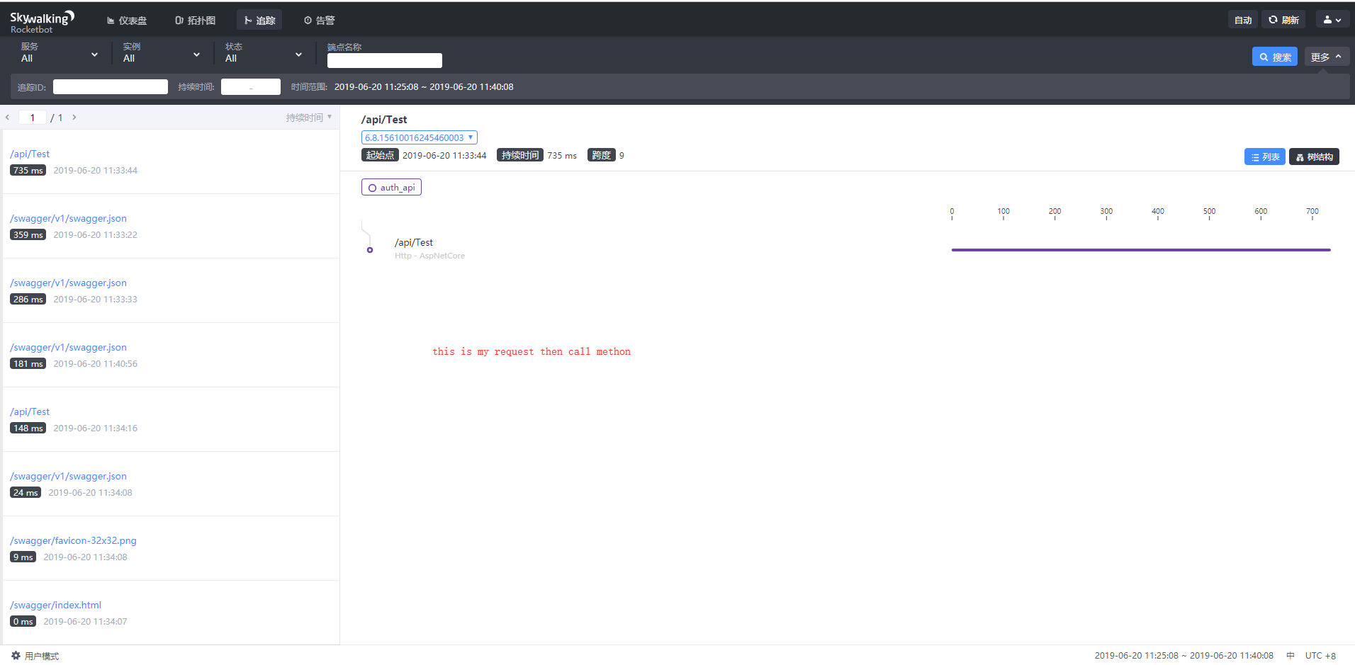This screenshot has height=665, width=1355.
Task: Open the 拓扑图 topology view
Action: pyautogui.click(x=195, y=20)
